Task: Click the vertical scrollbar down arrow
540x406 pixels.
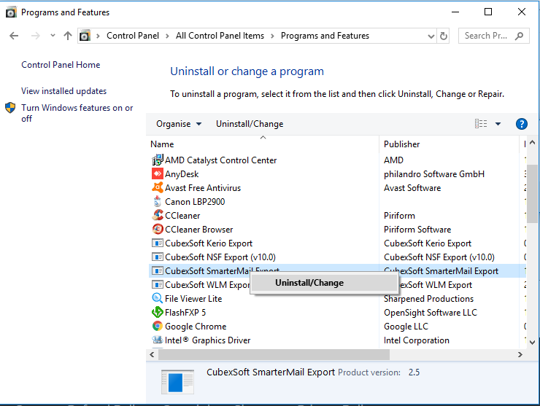Action: point(533,343)
